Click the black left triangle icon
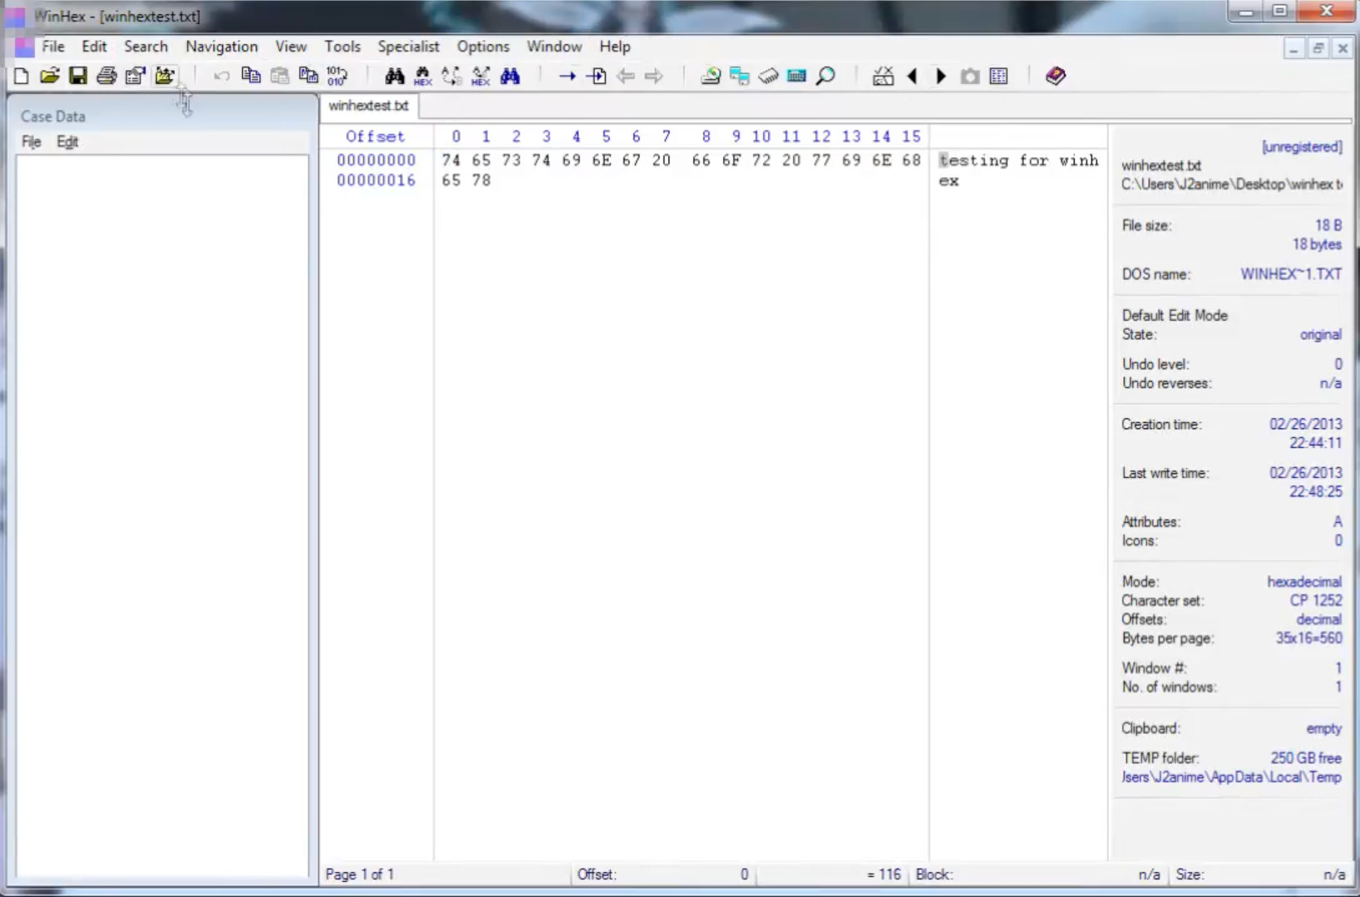 [912, 76]
